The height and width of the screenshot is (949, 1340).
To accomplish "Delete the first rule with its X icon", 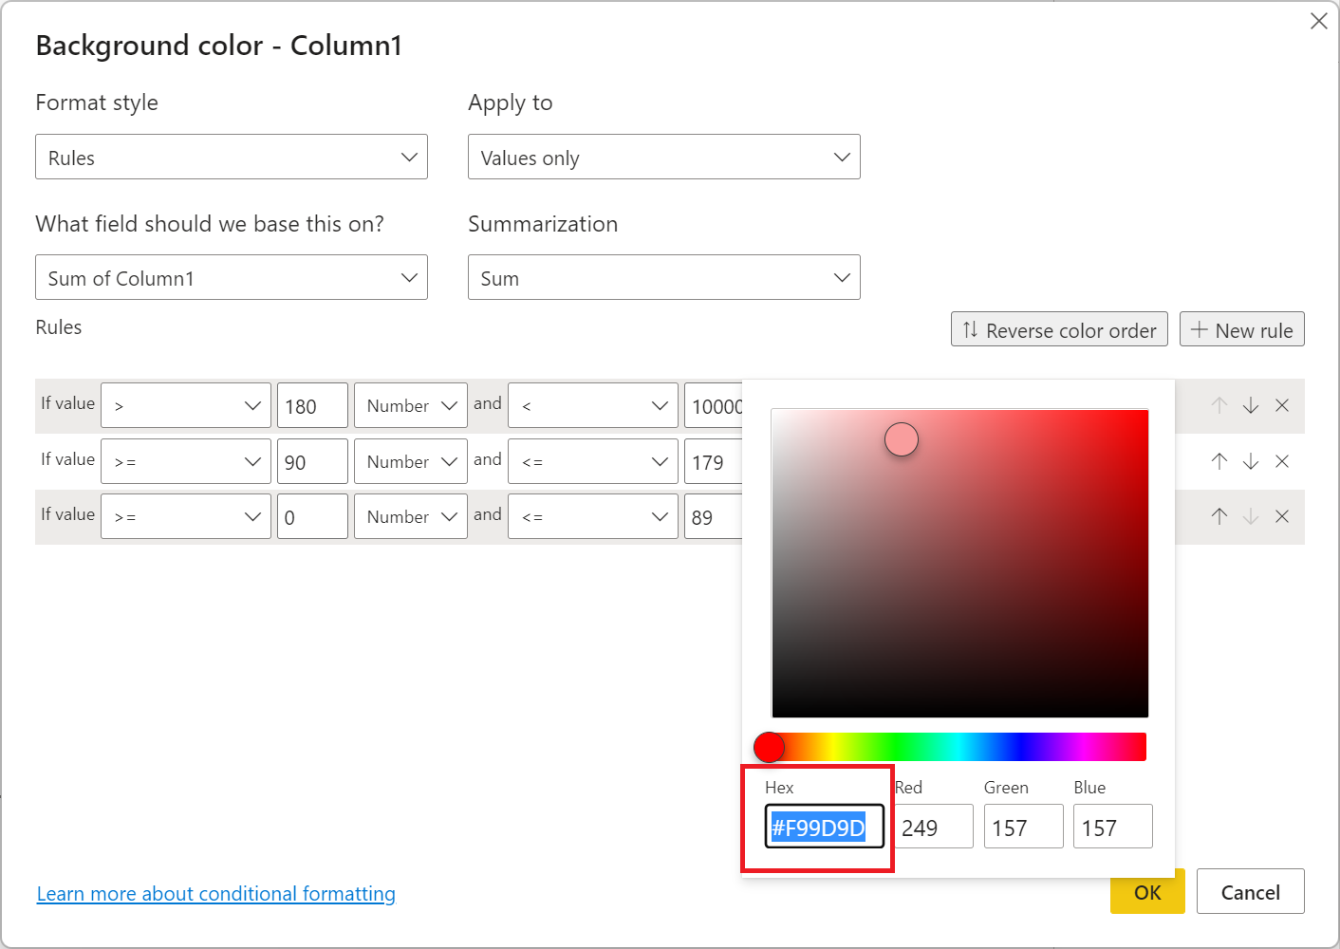I will click(x=1282, y=406).
